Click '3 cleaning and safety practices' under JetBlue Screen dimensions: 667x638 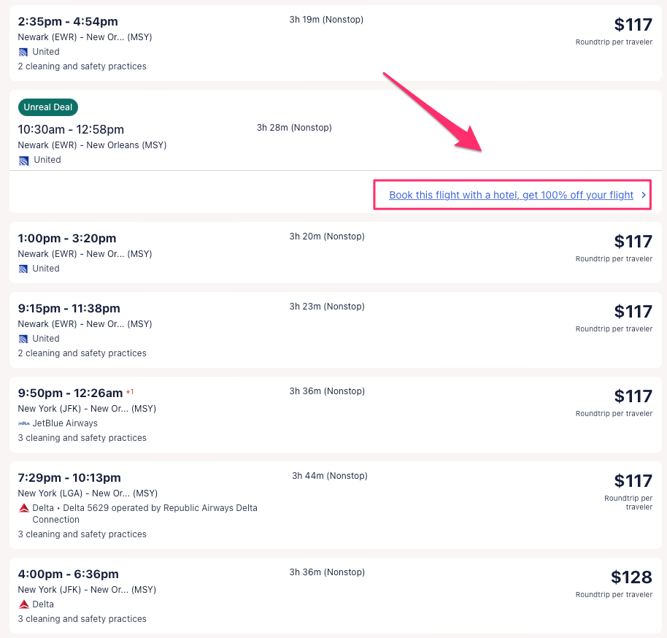click(x=82, y=438)
